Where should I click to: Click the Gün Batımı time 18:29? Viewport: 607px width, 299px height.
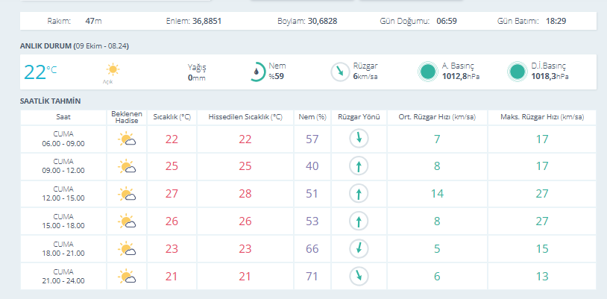(x=556, y=21)
